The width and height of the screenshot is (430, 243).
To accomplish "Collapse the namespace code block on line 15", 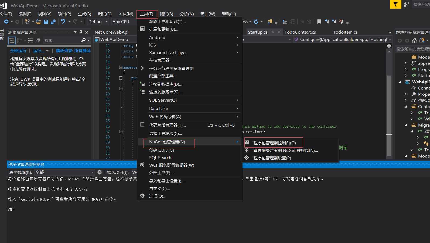I will (x=121, y=67).
